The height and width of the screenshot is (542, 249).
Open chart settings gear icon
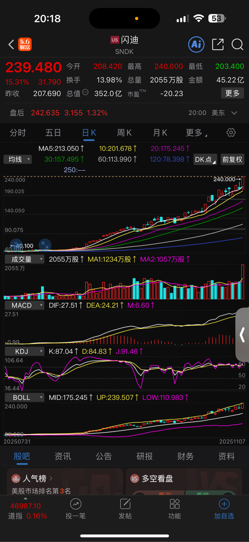pos(231,132)
